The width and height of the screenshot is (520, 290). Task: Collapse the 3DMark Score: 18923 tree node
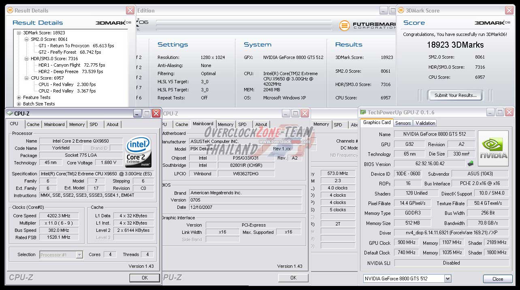pos(19,33)
